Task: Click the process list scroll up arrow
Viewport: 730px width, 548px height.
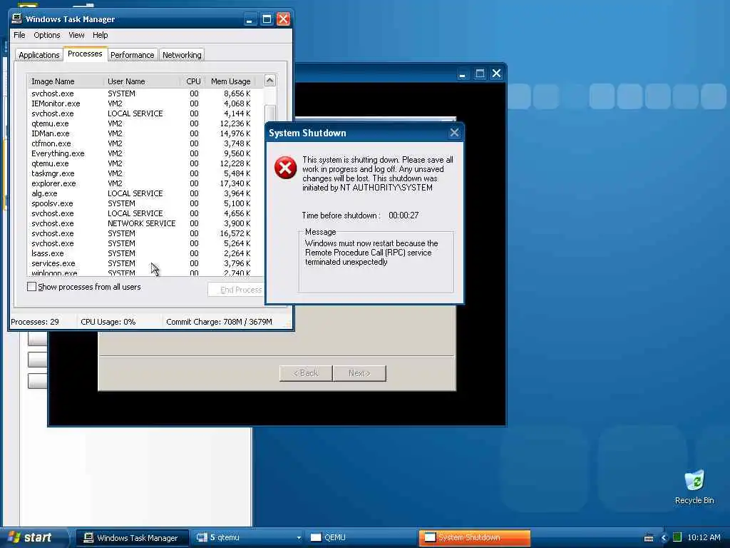Action: tap(269, 81)
